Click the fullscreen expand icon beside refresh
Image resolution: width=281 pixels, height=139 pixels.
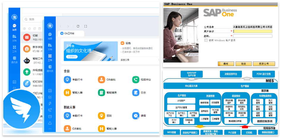(x=86, y=26)
